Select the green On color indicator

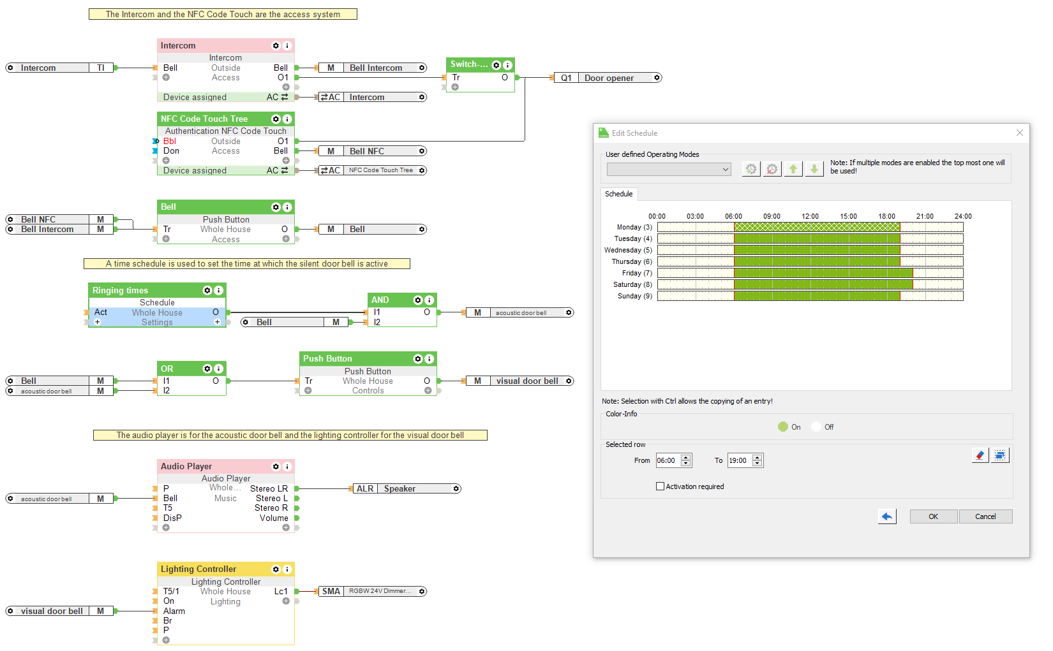tap(783, 427)
